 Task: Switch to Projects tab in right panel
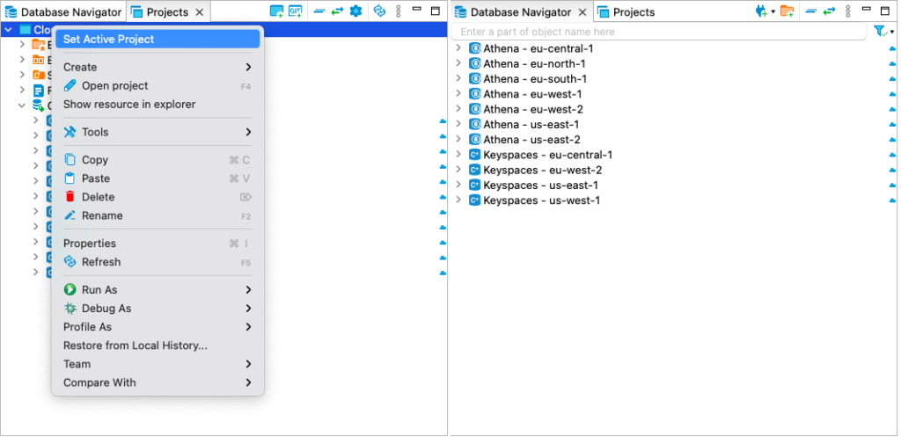click(626, 12)
